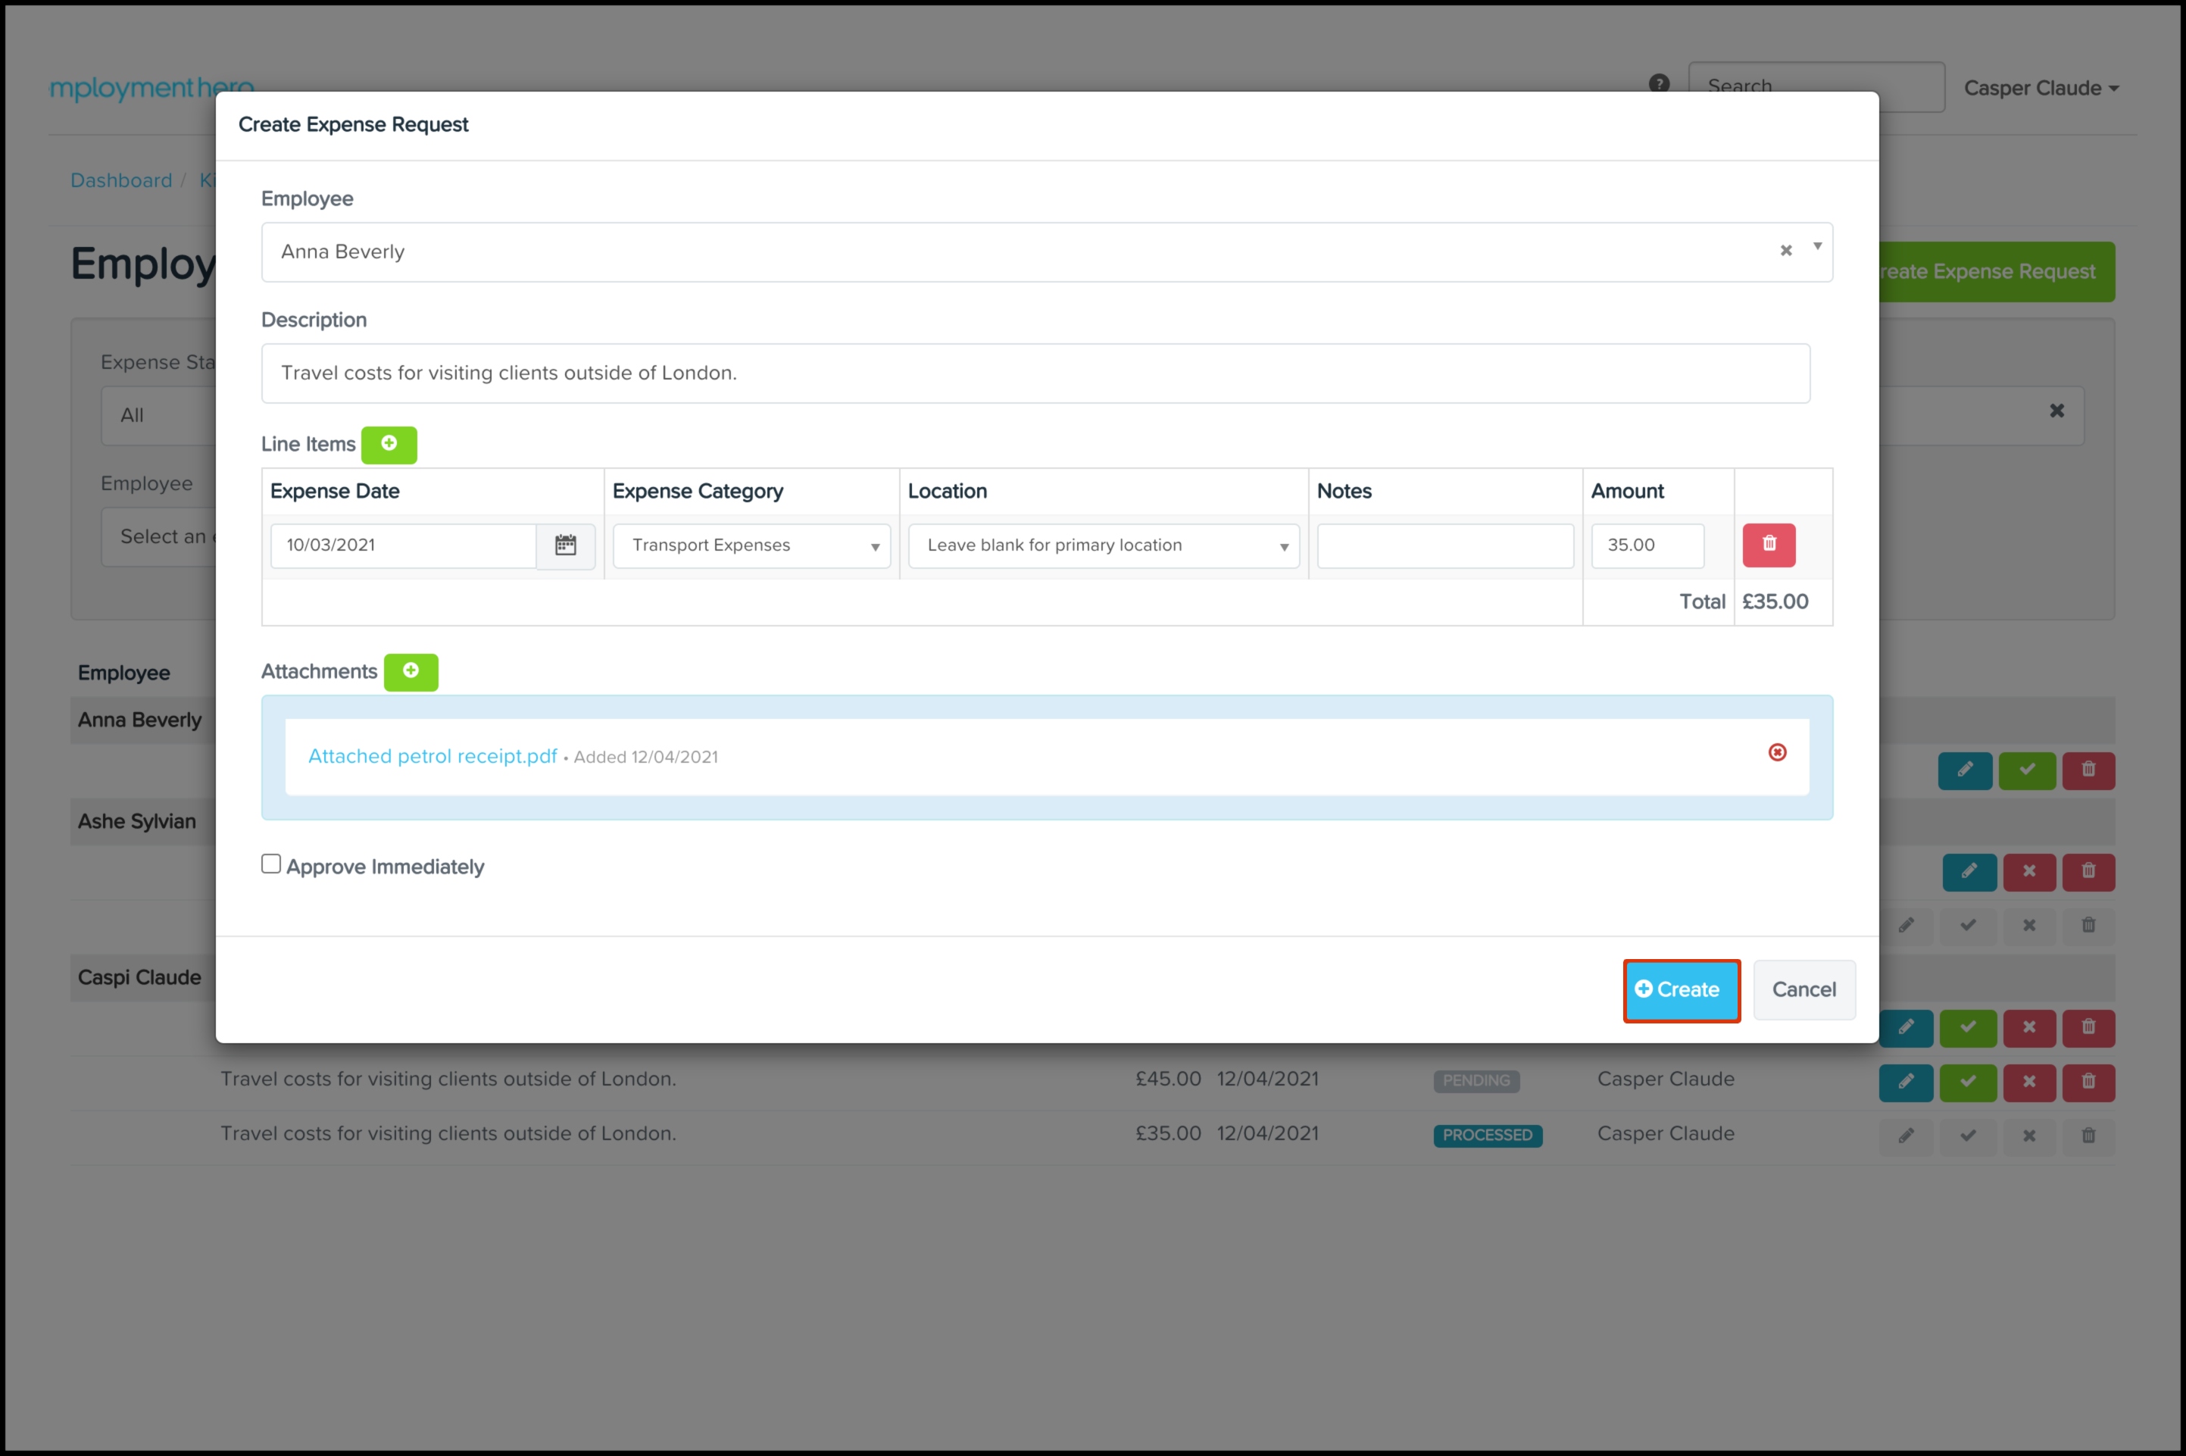Remove the attached petrol receipt with the red circle icon
This screenshot has width=2186, height=1456.
(1777, 752)
